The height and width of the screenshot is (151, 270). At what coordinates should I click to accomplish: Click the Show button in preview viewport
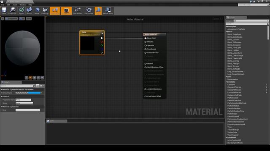pos(29,18)
